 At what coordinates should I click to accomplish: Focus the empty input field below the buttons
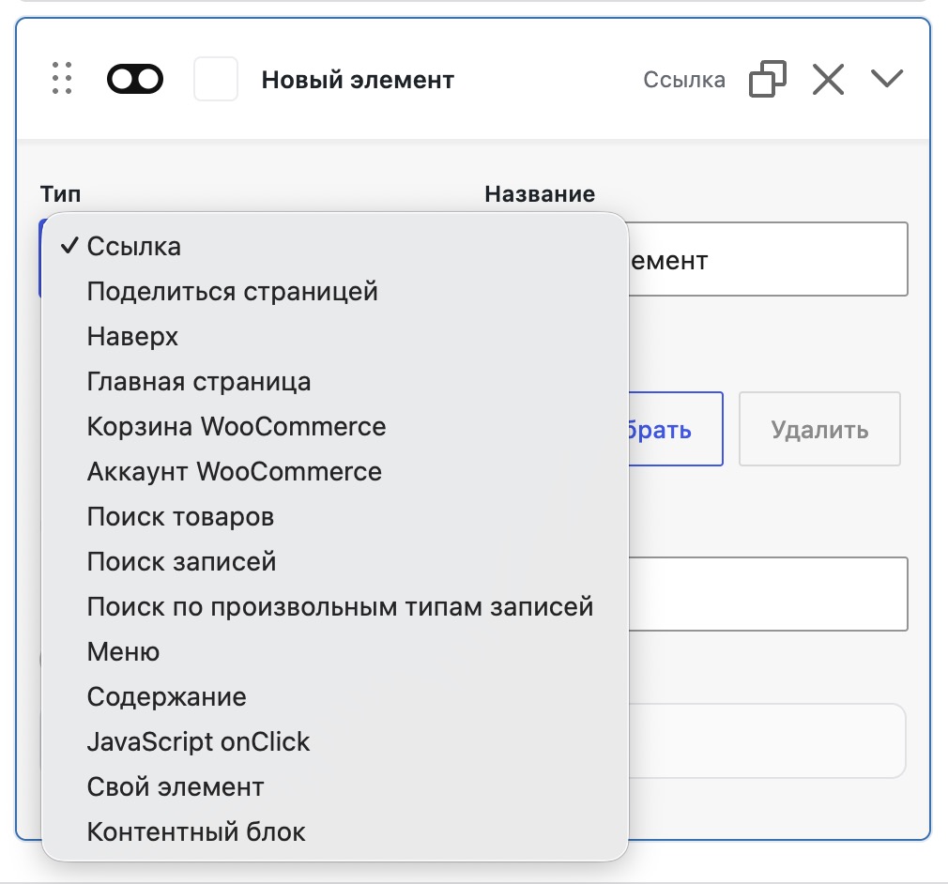coord(768,594)
